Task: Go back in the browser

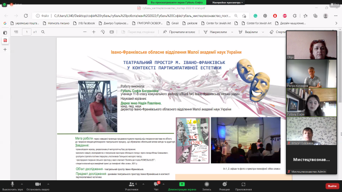Action: (x=6, y=15)
